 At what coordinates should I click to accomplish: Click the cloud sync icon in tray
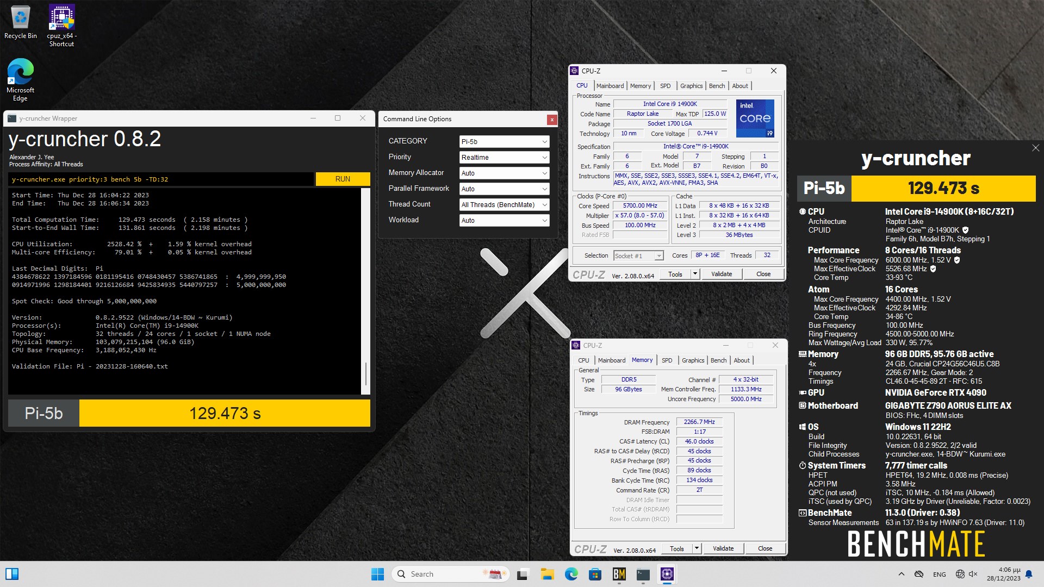coord(919,574)
